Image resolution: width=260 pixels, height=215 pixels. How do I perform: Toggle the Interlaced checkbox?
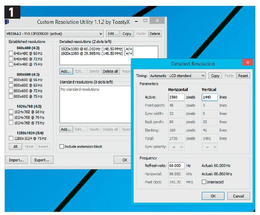click(204, 182)
